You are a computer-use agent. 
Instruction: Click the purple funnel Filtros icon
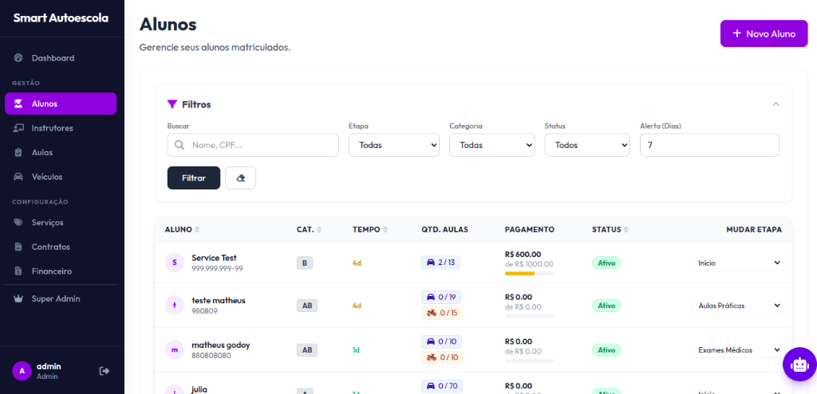point(172,104)
